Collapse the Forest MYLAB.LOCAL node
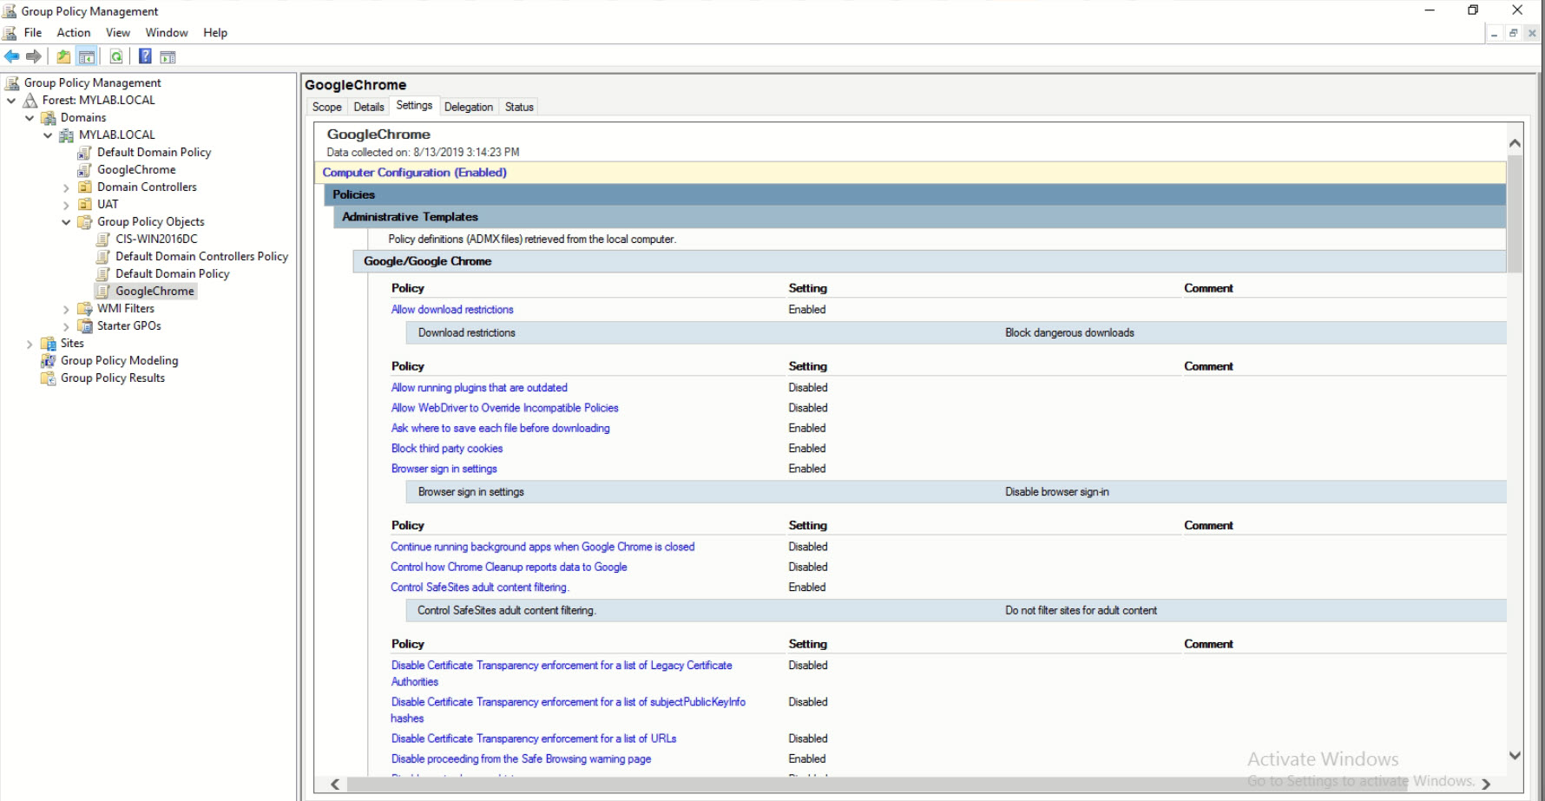 (11, 101)
